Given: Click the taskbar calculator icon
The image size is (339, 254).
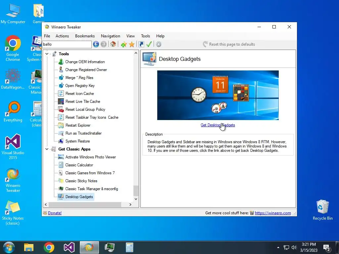Looking at the screenshot, I should 129,247.
